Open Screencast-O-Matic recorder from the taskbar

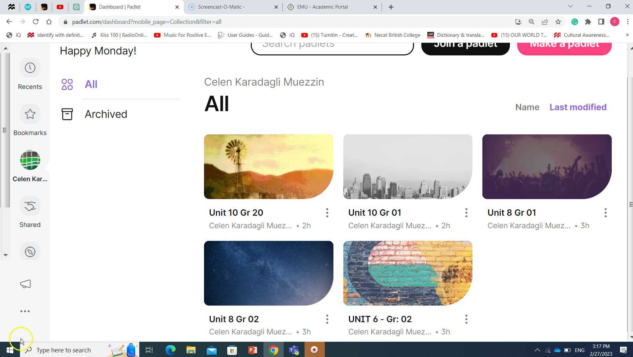(314, 350)
